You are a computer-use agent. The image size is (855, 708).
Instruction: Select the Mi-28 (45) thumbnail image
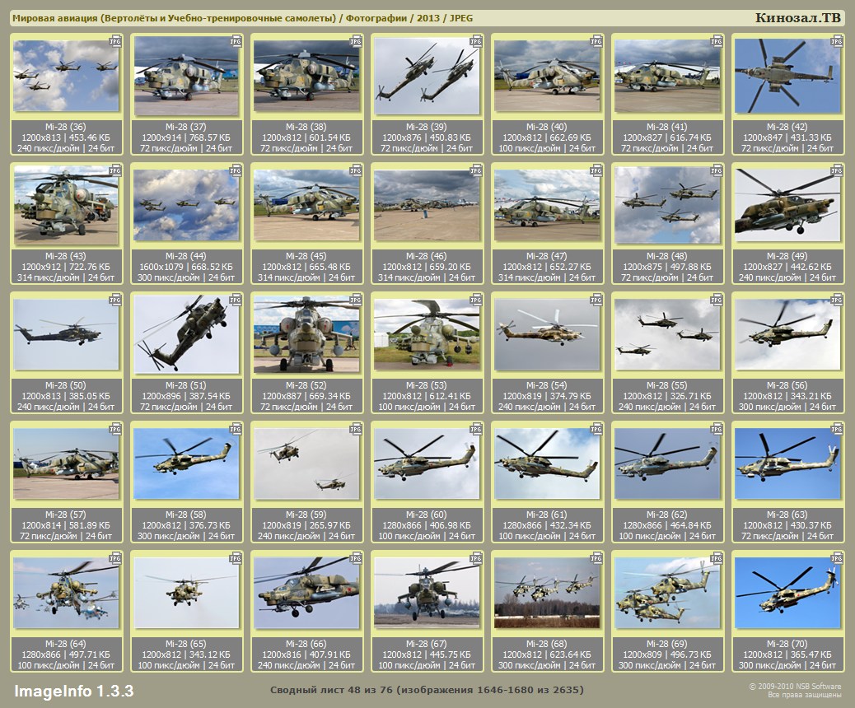pos(306,205)
